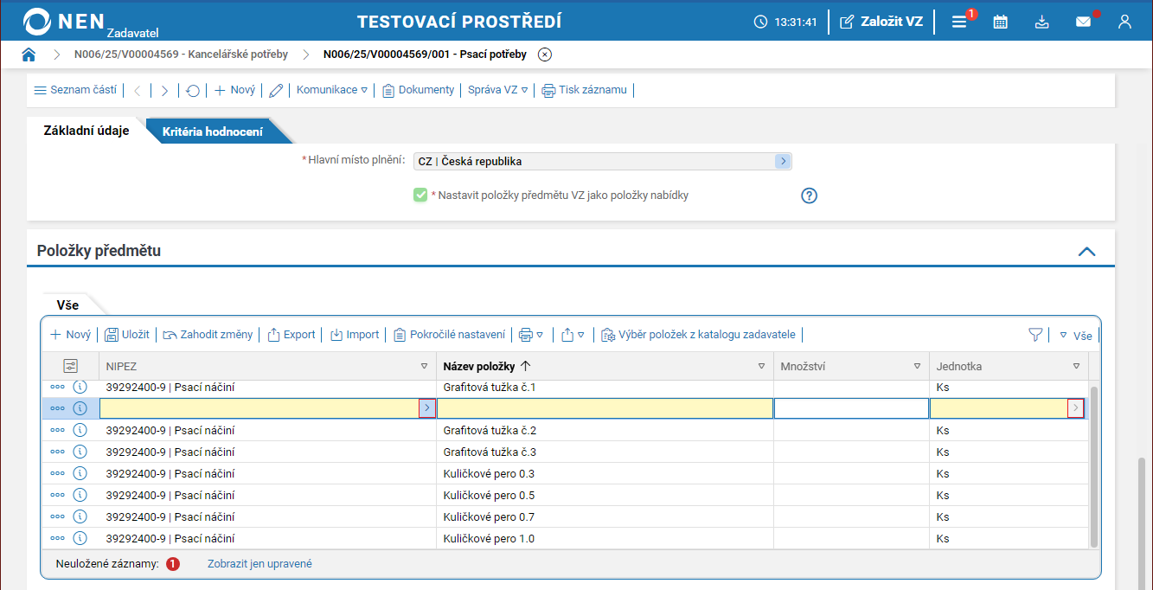Screen dimensions: 1153x590
Task: Click the pencil edit icon in toolbar
Action: tap(276, 90)
